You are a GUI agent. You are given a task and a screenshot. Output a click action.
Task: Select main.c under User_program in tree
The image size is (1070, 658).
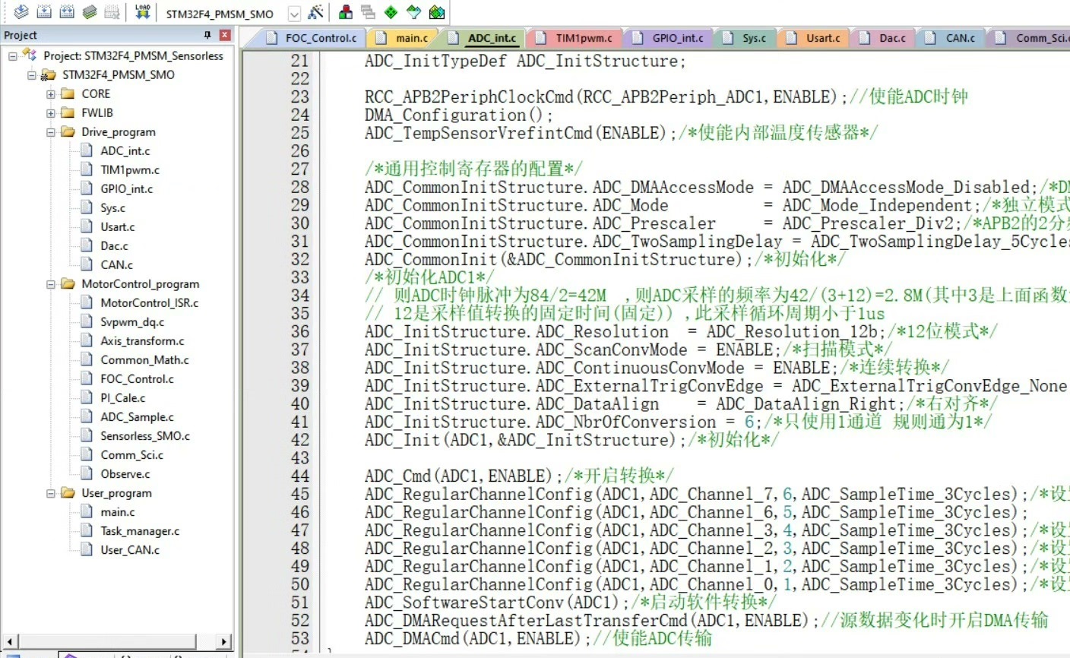(x=118, y=511)
